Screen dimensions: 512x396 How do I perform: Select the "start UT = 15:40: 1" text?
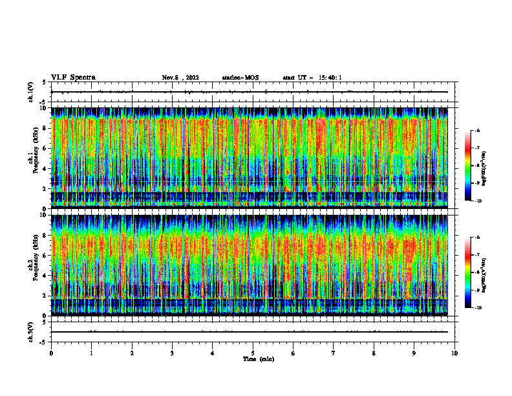tap(312, 78)
